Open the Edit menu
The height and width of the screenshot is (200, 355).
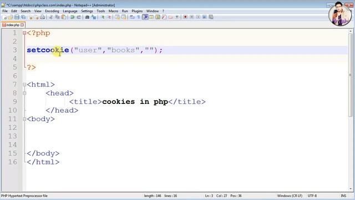click(x=14, y=11)
